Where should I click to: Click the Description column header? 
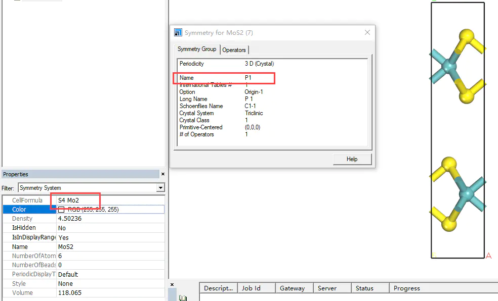tap(219, 288)
